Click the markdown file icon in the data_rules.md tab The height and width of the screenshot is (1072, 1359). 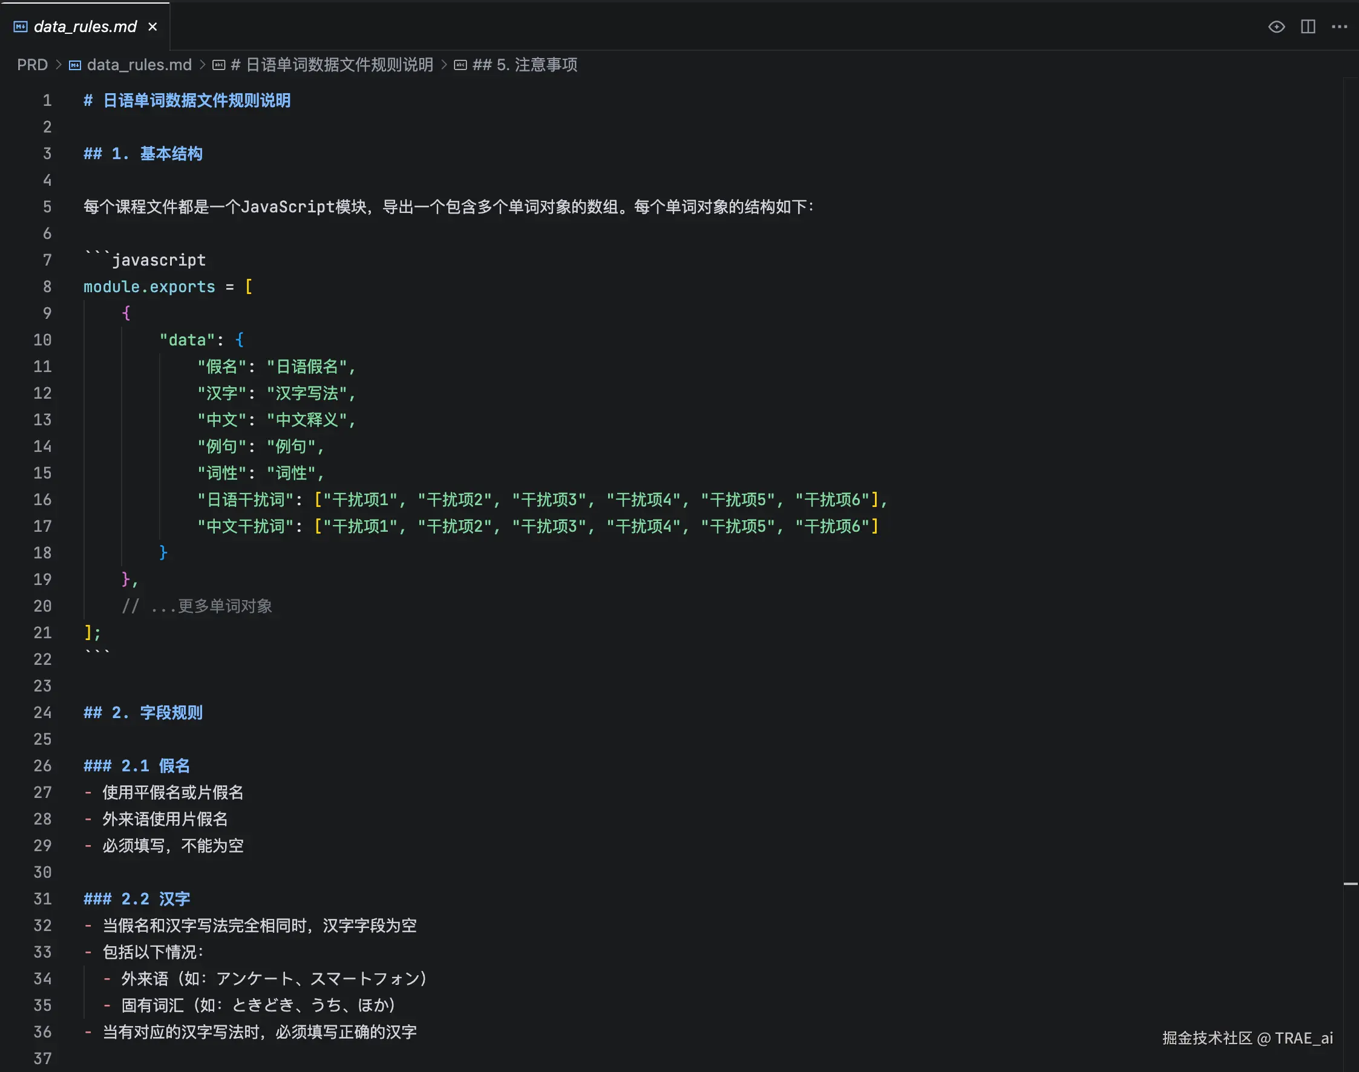click(x=21, y=27)
